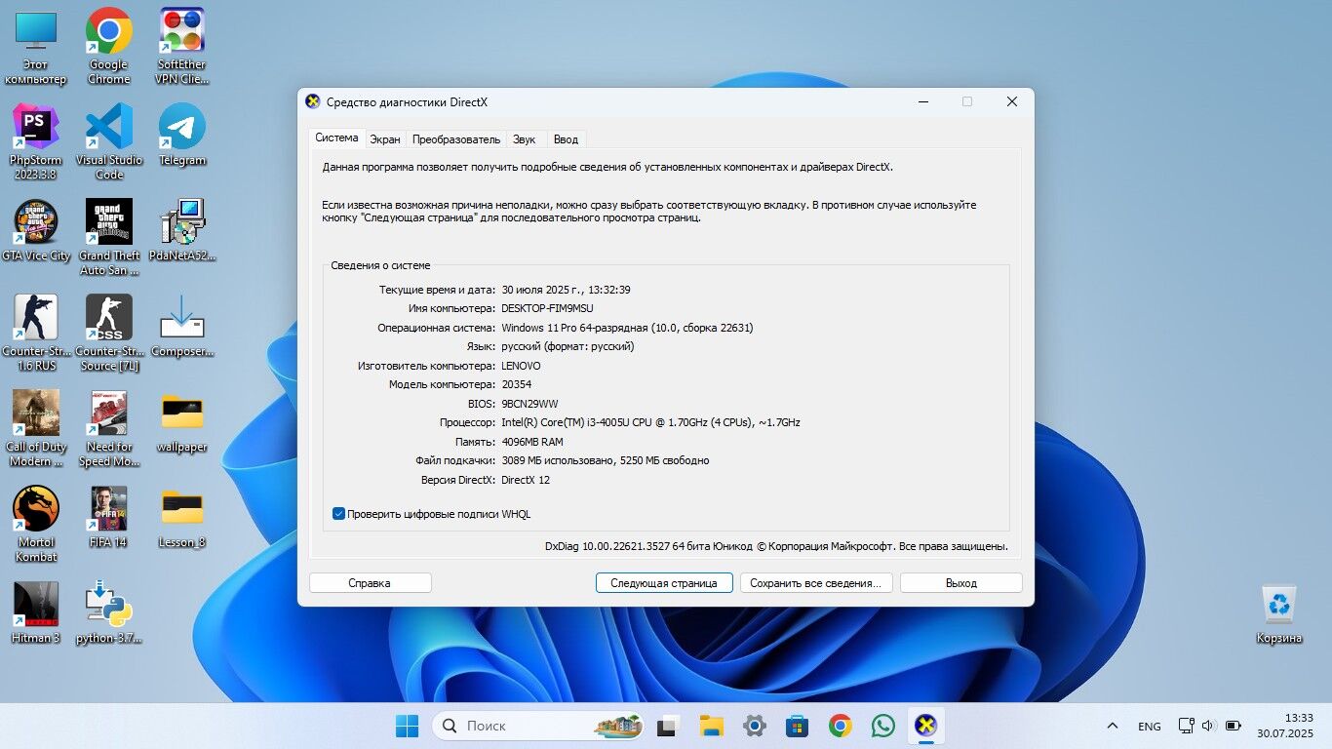Switch to the Система tab

pos(335,138)
